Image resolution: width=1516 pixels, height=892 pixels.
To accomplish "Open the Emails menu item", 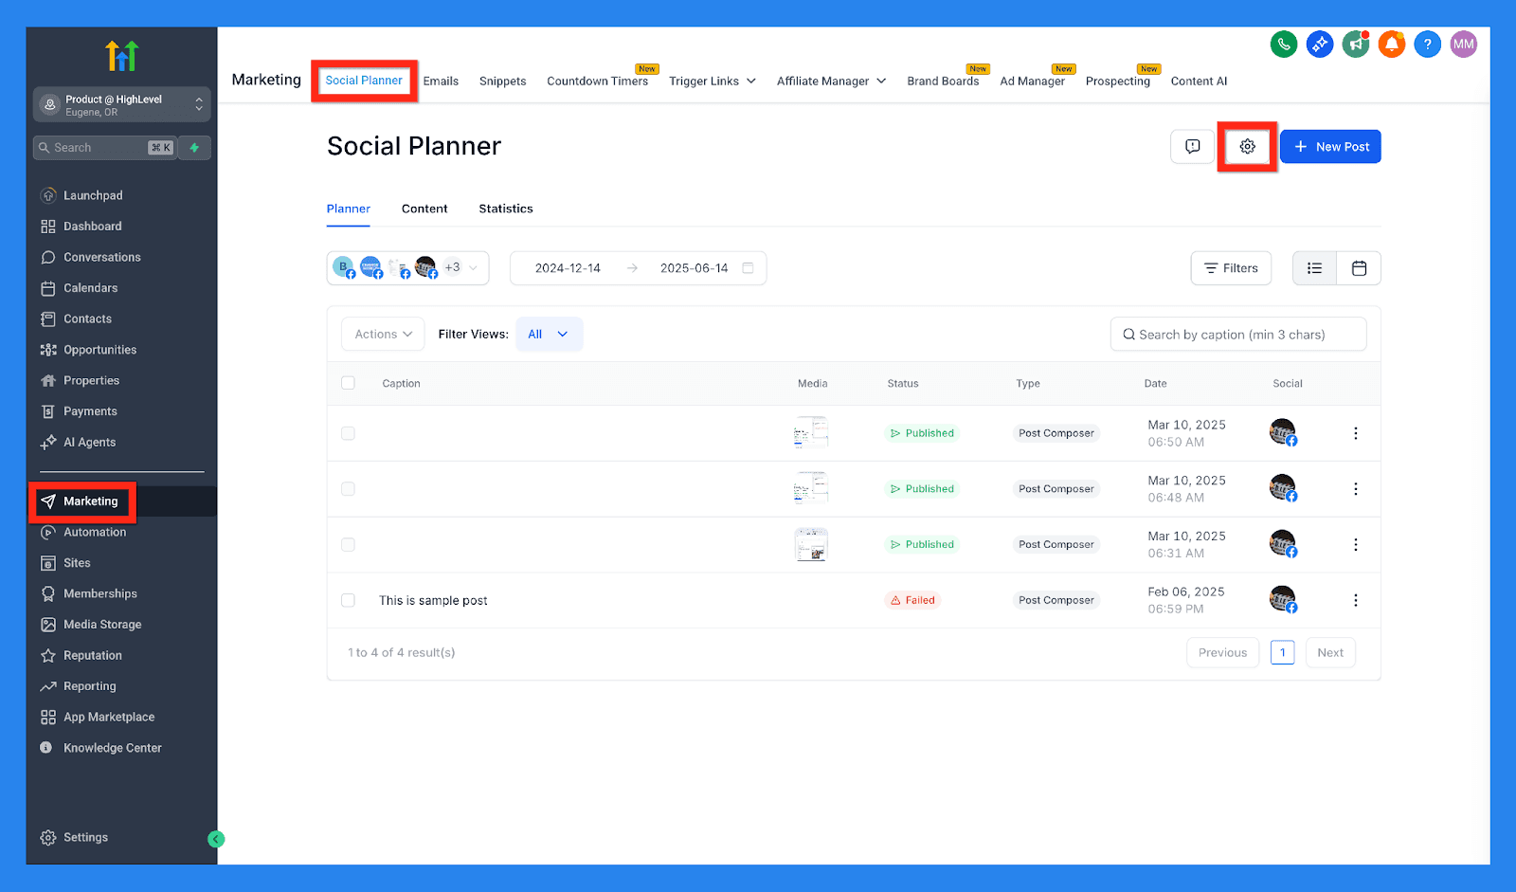I will point(441,82).
